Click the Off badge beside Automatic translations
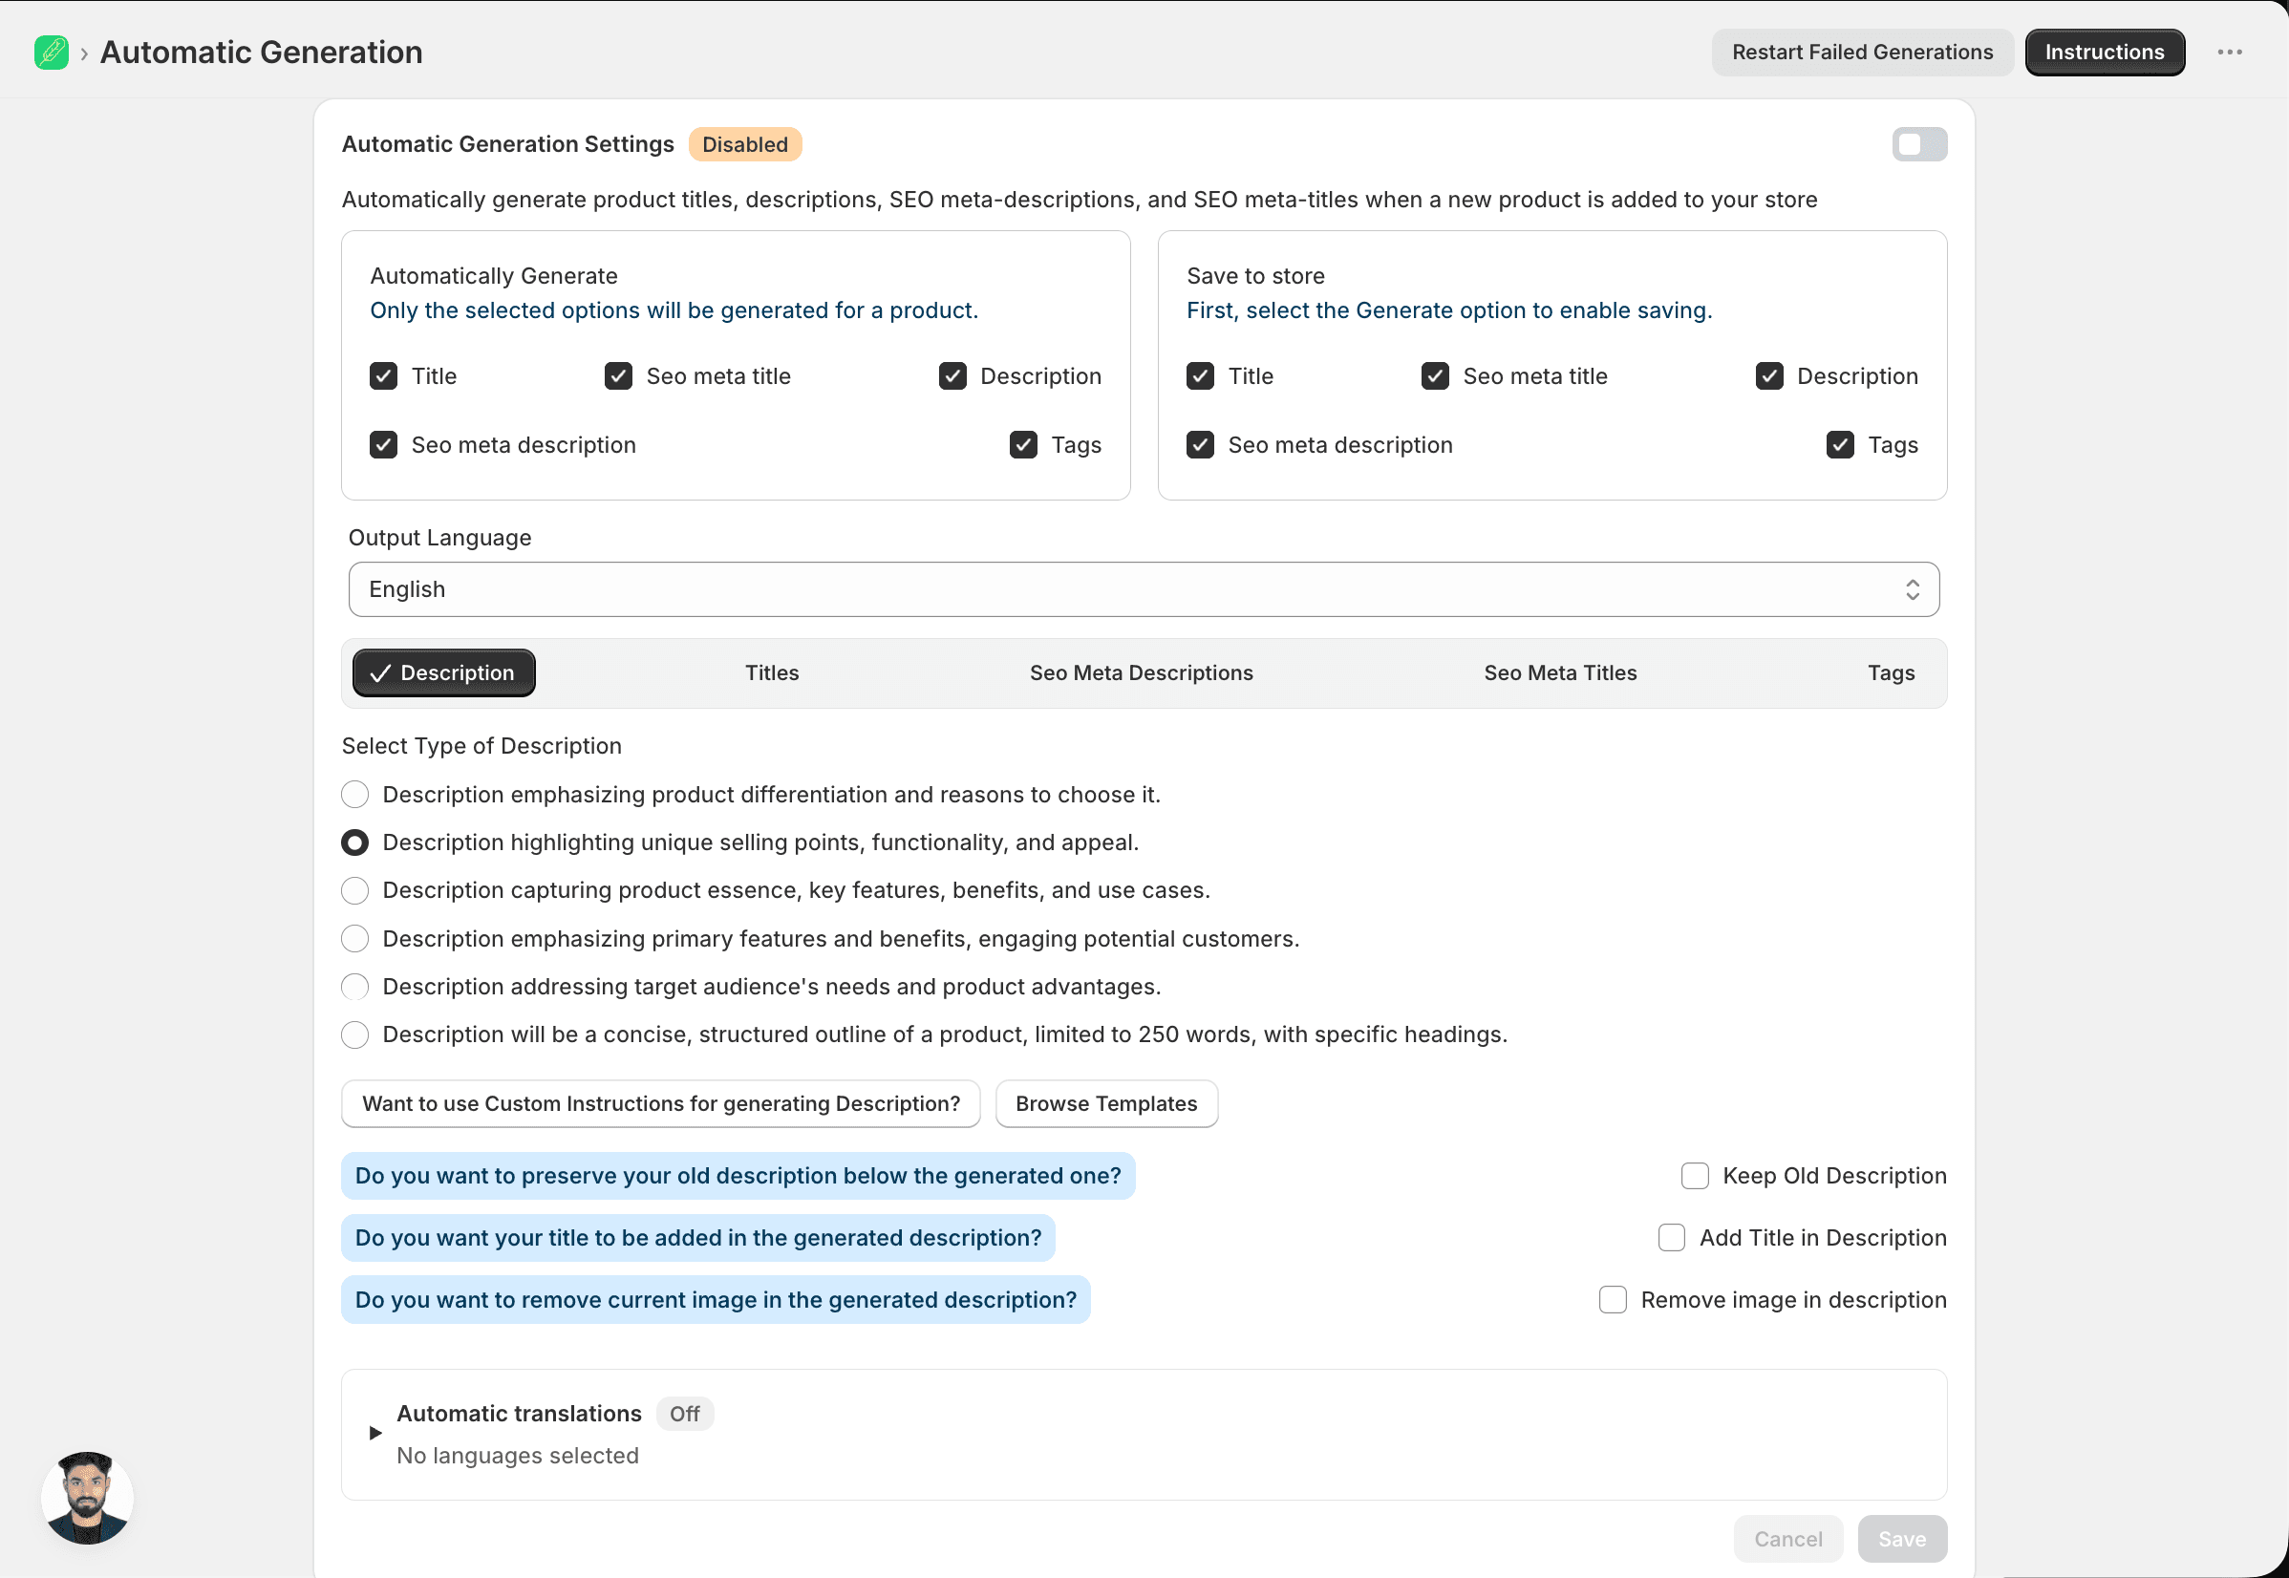This screenshot has width=2289, height=1578. coord(684,1414)
